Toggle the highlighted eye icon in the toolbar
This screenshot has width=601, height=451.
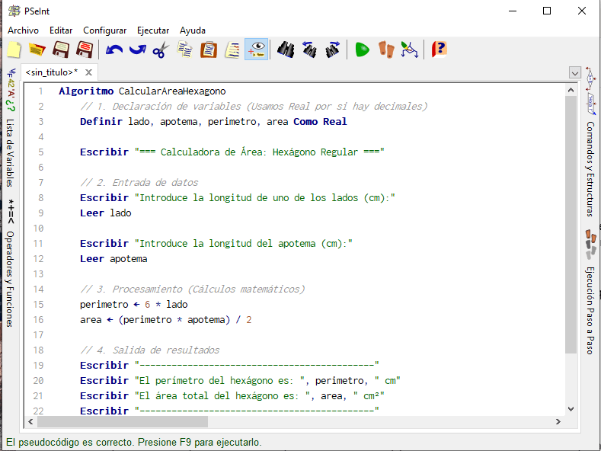[256, 50]
